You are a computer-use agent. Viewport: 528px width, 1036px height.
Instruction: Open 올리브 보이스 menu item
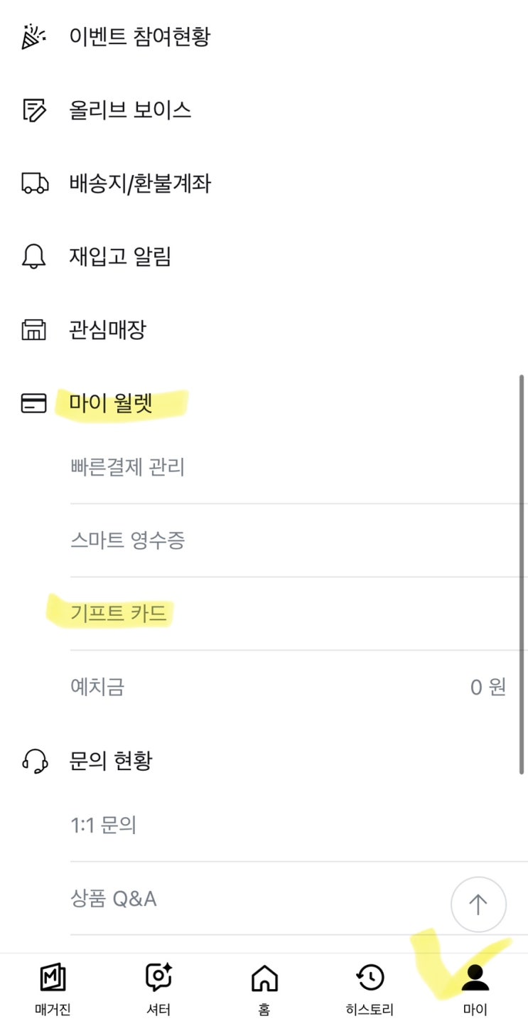pyautogui.click(x=130, y=110)
